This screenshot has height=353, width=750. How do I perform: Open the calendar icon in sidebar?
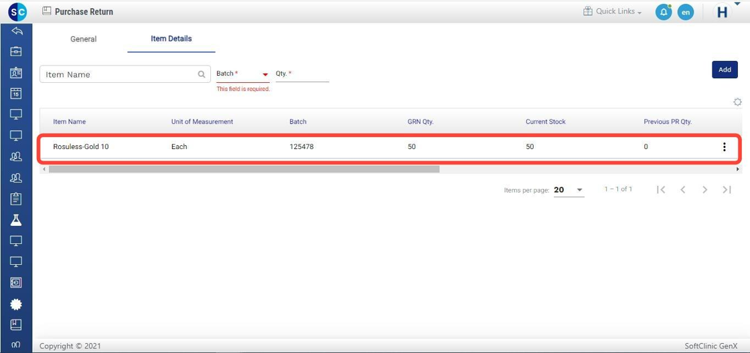(16, 94)
